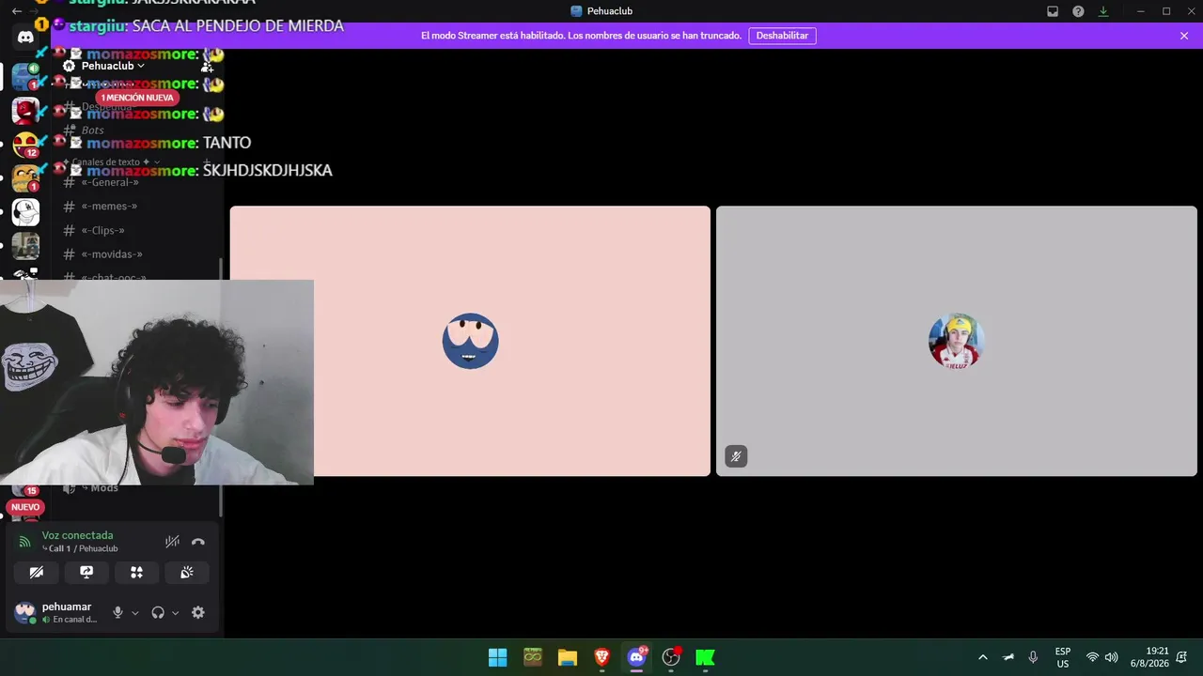Screen dimensions: 1203x676
Task: Open the red devil face server icon
Action: tap(25, 111)
